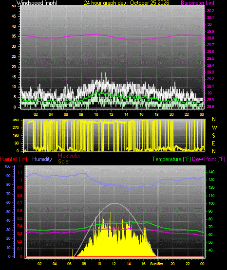The width and height of the screenshot is (227, 270).
Task: Select the "270" wind direction axis value
Action: coord(16,128)
